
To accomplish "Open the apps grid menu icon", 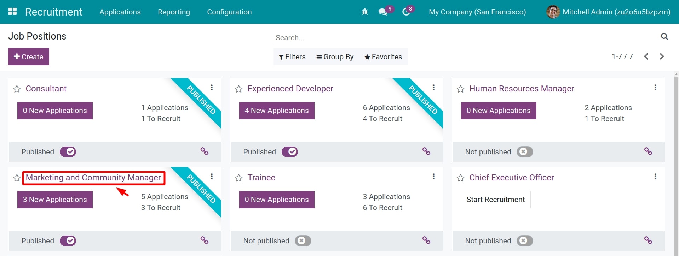I will (x=12, y=12).
